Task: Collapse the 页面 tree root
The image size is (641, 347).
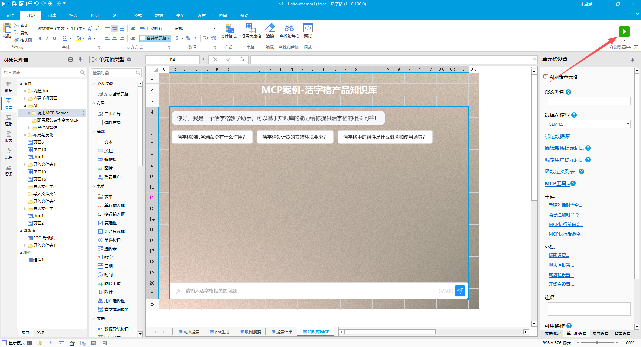Action: pyautogui.click(x=21, y=84)
